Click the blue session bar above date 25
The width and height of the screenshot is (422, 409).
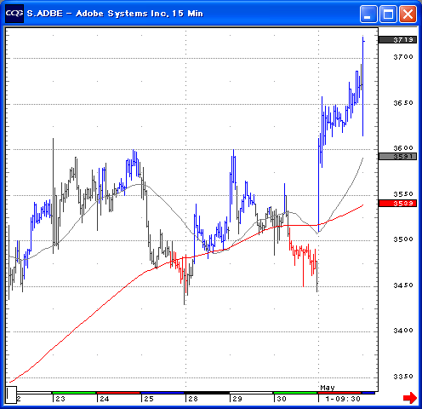(163, 393)
